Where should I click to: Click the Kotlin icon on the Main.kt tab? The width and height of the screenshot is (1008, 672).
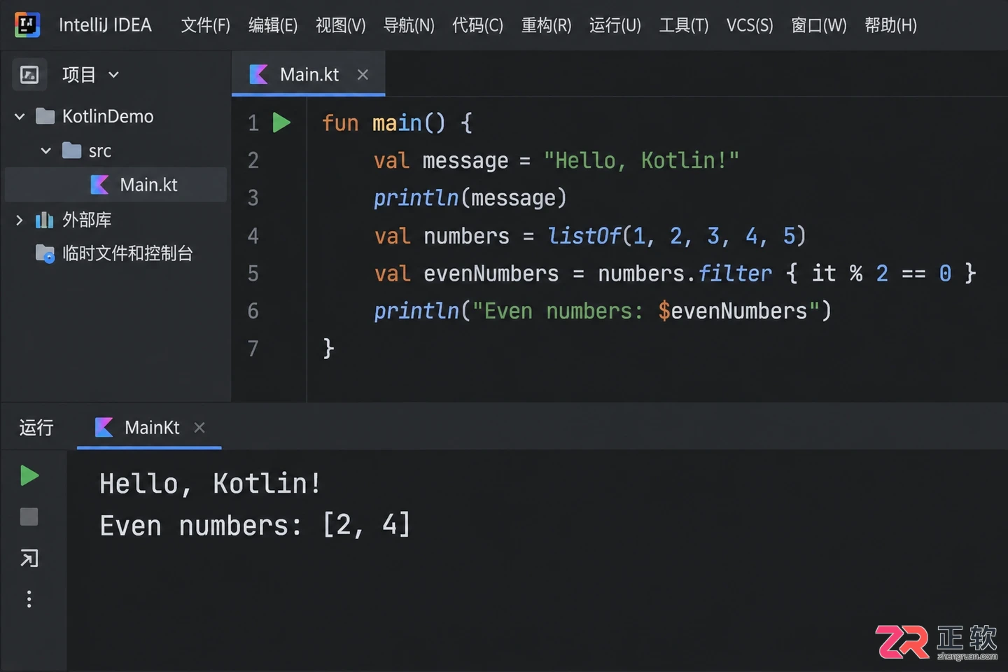(259, 74)
